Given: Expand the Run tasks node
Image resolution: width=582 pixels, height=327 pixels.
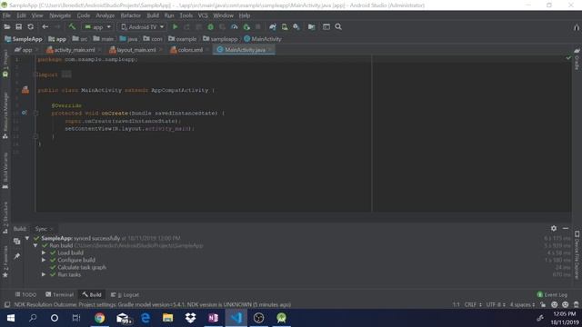Looking at the screenshot, I should point(44,274).
